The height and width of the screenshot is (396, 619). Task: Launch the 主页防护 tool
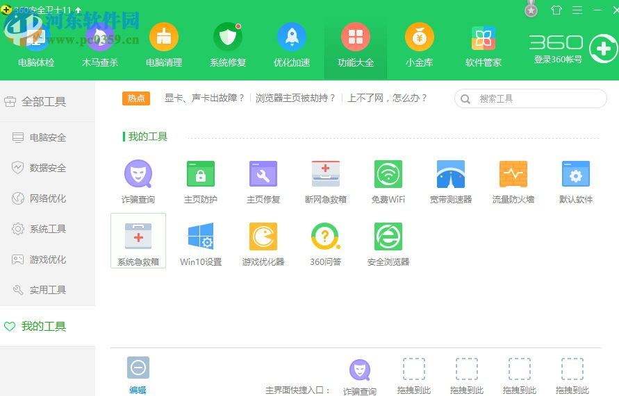pos(201,182)
